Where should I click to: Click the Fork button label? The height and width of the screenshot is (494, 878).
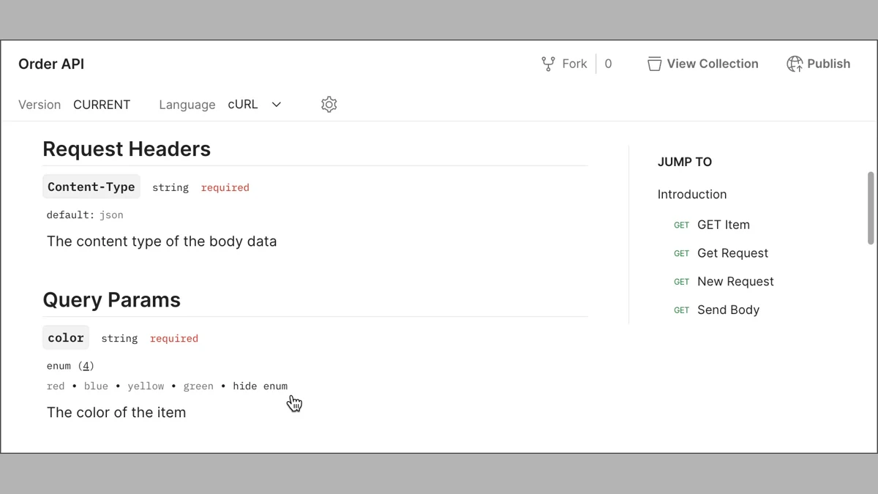(574, 64)
